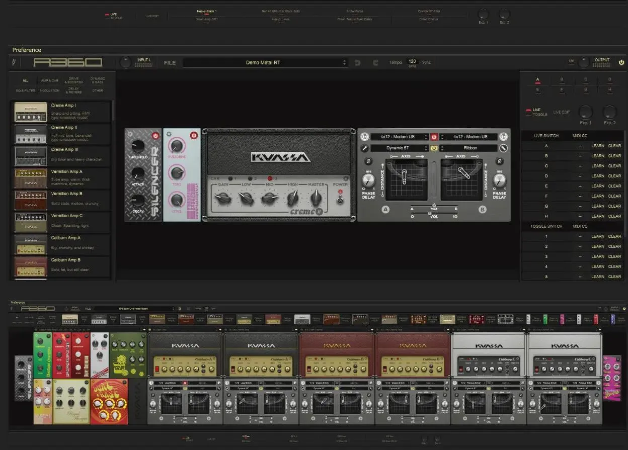Click the Tempo BPM field showing 120
This screenshot has width=628, height=450.
pos(412,61)
